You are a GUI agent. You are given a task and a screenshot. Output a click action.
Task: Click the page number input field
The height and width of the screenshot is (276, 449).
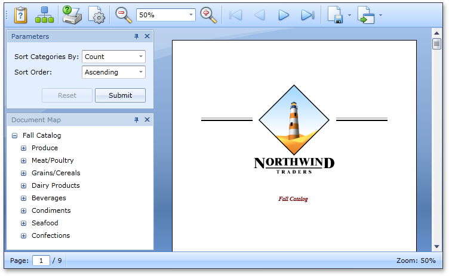click(x=41, y=261)
